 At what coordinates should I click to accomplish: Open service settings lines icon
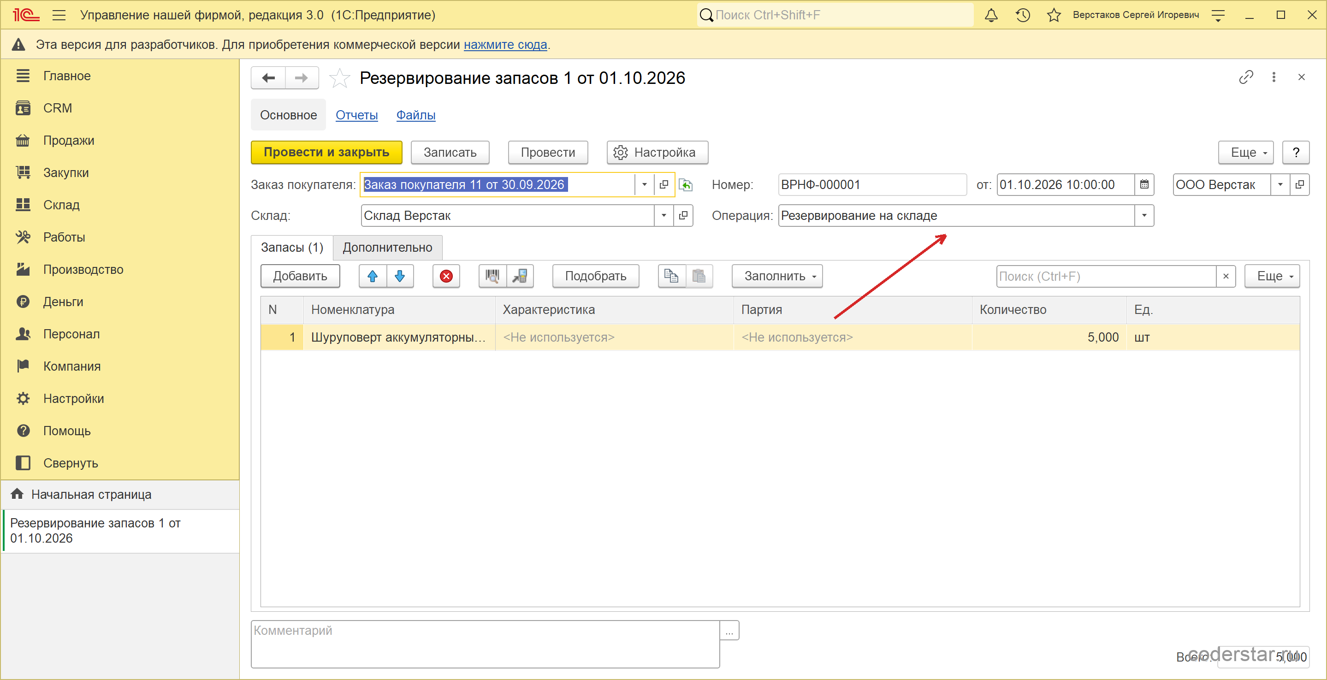coord(1218,15)
